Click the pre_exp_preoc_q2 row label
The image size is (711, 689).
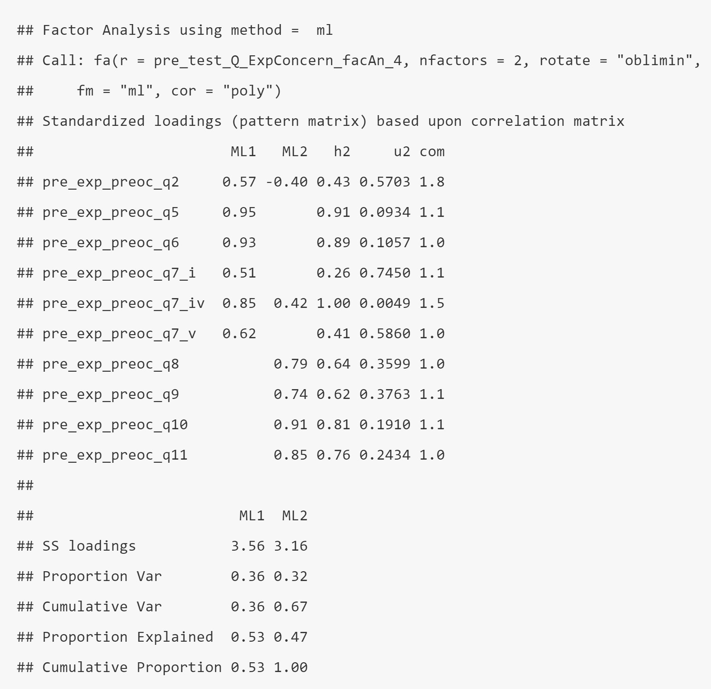[x=111, y=182]
